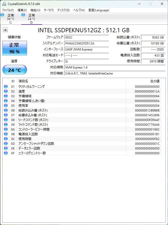
Task: Click the disk title INTEL SSDPEKNU512GZ : 512.1 GB
Action: click(x=84, y=30)
